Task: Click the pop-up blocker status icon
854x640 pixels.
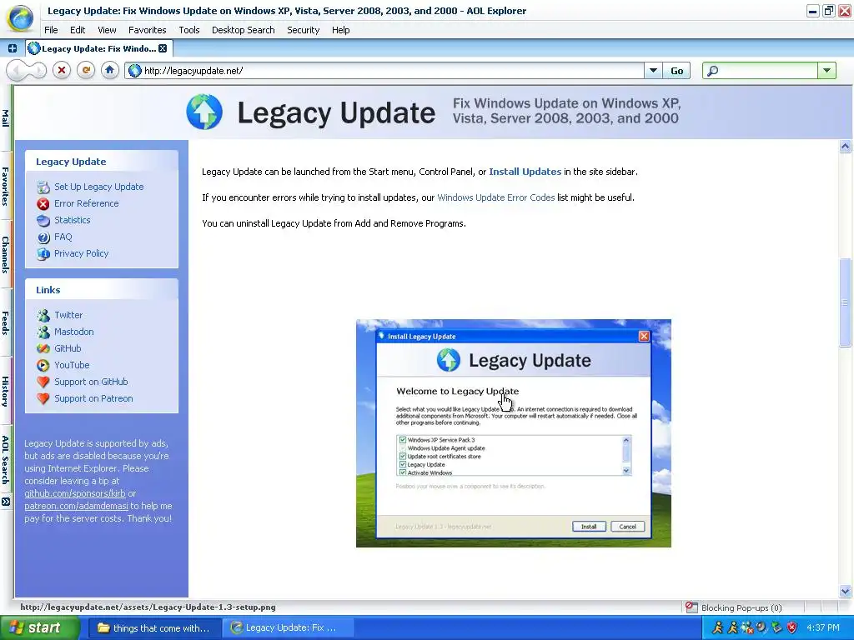Action: click(691, 607)
